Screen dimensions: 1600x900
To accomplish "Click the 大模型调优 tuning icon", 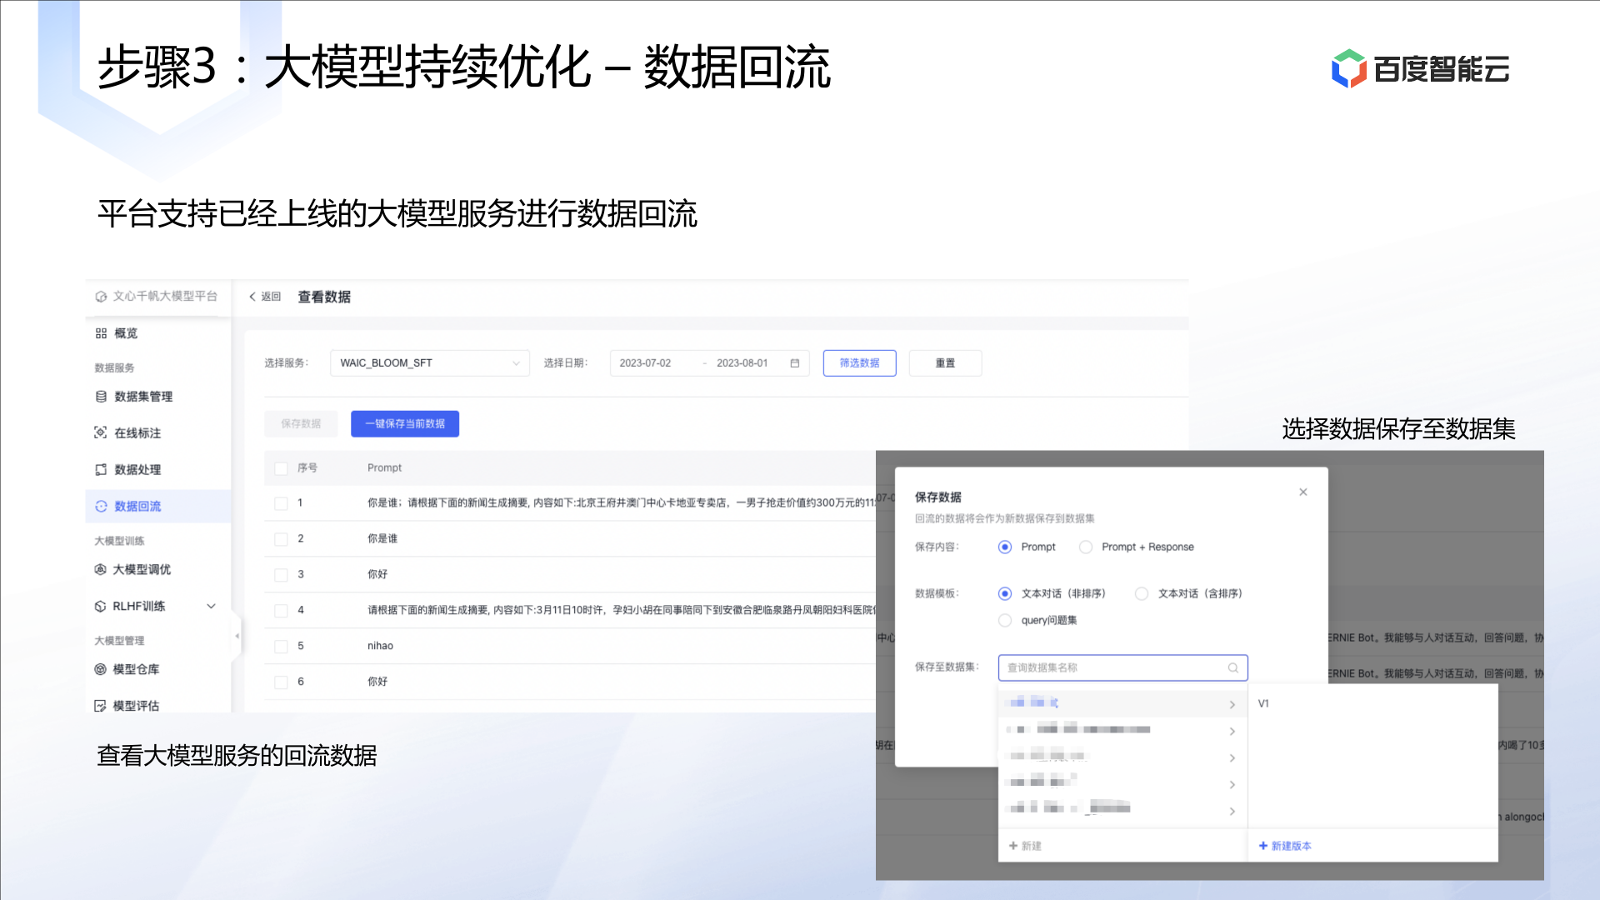I will click(x=100, y=569).
